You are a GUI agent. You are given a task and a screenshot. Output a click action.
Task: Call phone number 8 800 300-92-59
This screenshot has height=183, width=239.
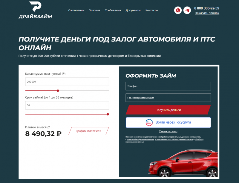[x=207, y=8]
